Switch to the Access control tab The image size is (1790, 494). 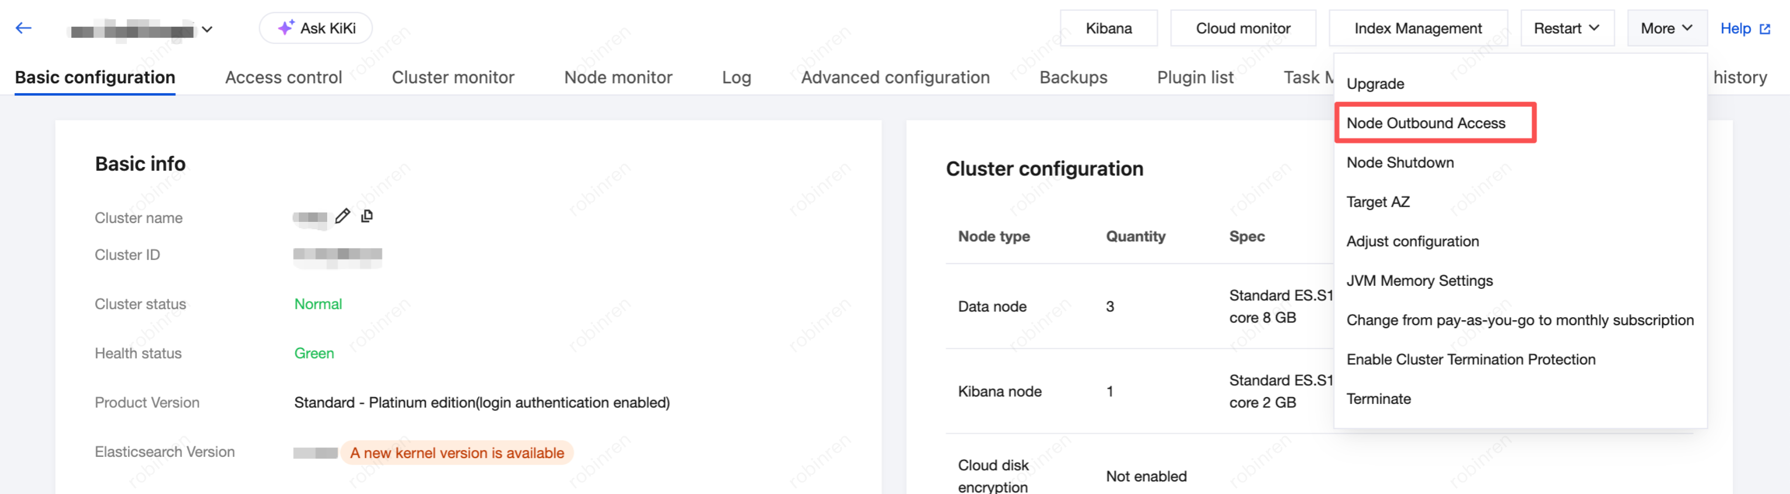click(284, 77)
